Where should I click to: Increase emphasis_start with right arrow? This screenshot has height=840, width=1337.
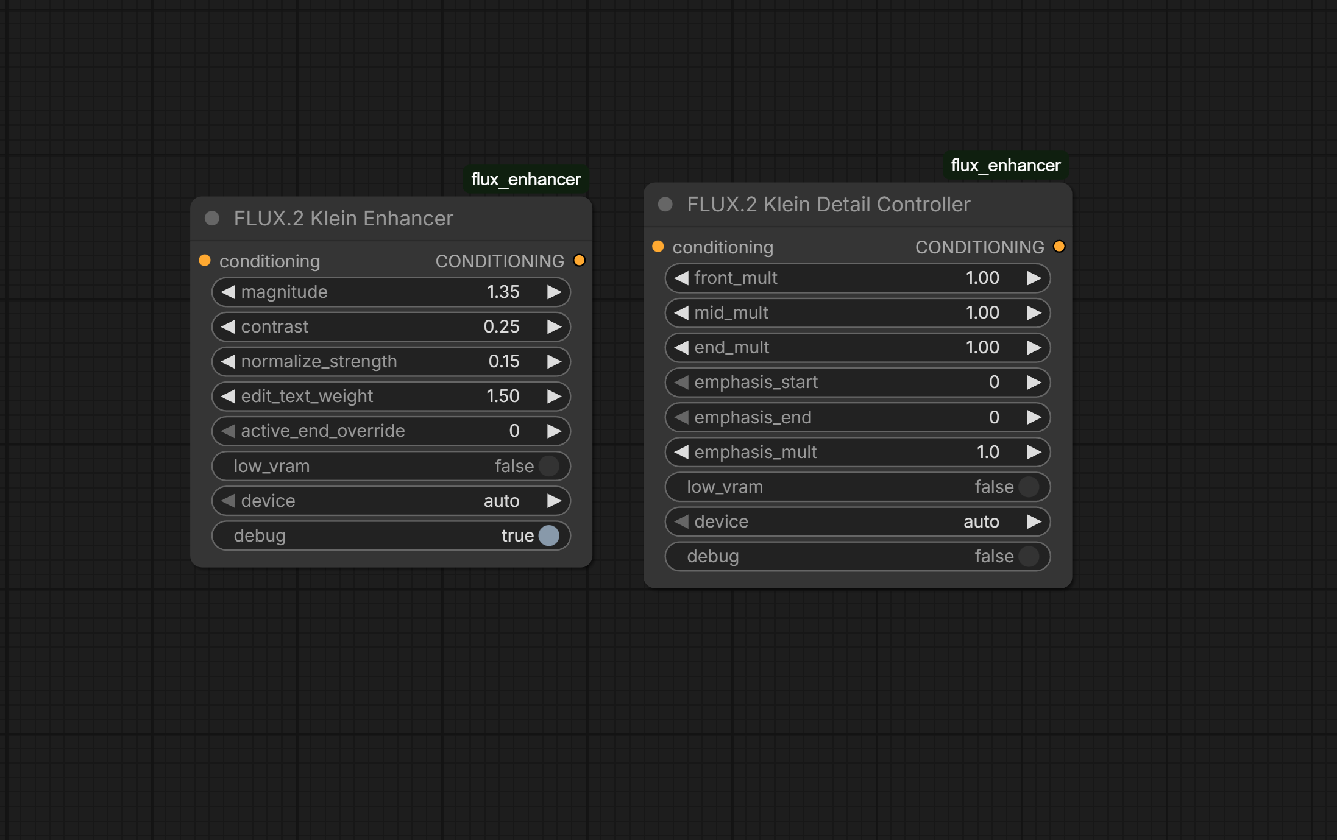[x=1034, y=382]
